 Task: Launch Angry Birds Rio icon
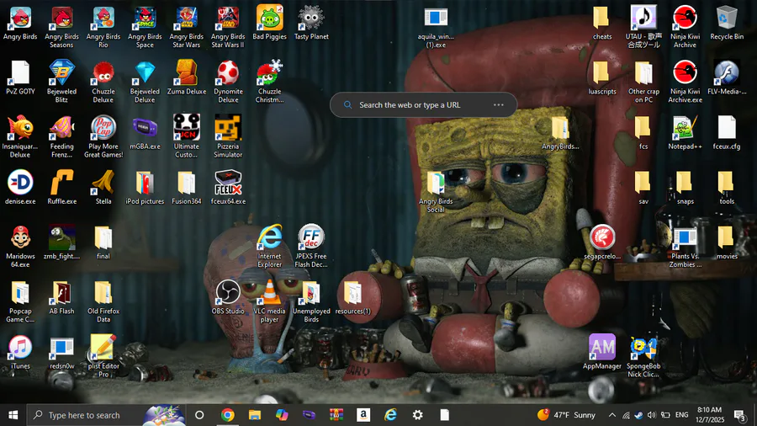[x=103, y=27]
